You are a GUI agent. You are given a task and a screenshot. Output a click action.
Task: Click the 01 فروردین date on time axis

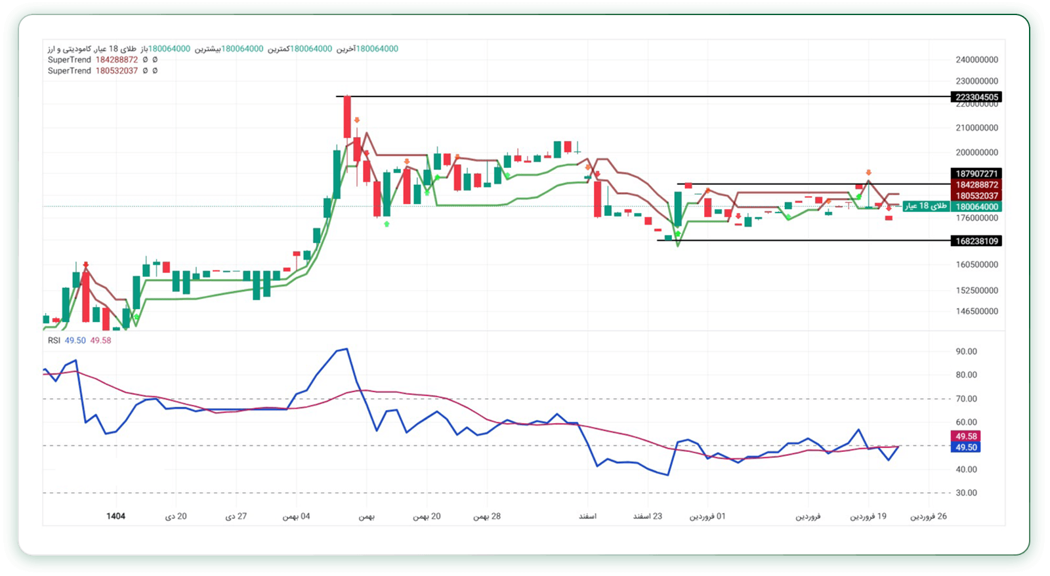tap(707, 516)
